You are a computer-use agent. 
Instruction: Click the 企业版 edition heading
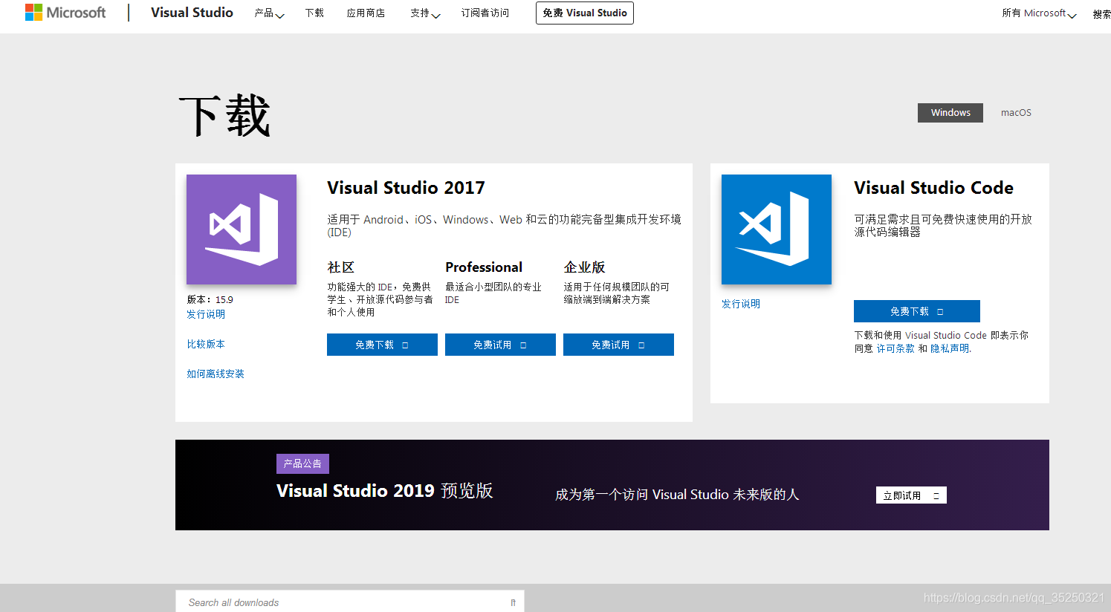[x=584, y=267]
